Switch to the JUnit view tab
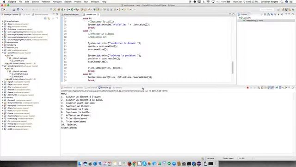 [x=27, y=14]
